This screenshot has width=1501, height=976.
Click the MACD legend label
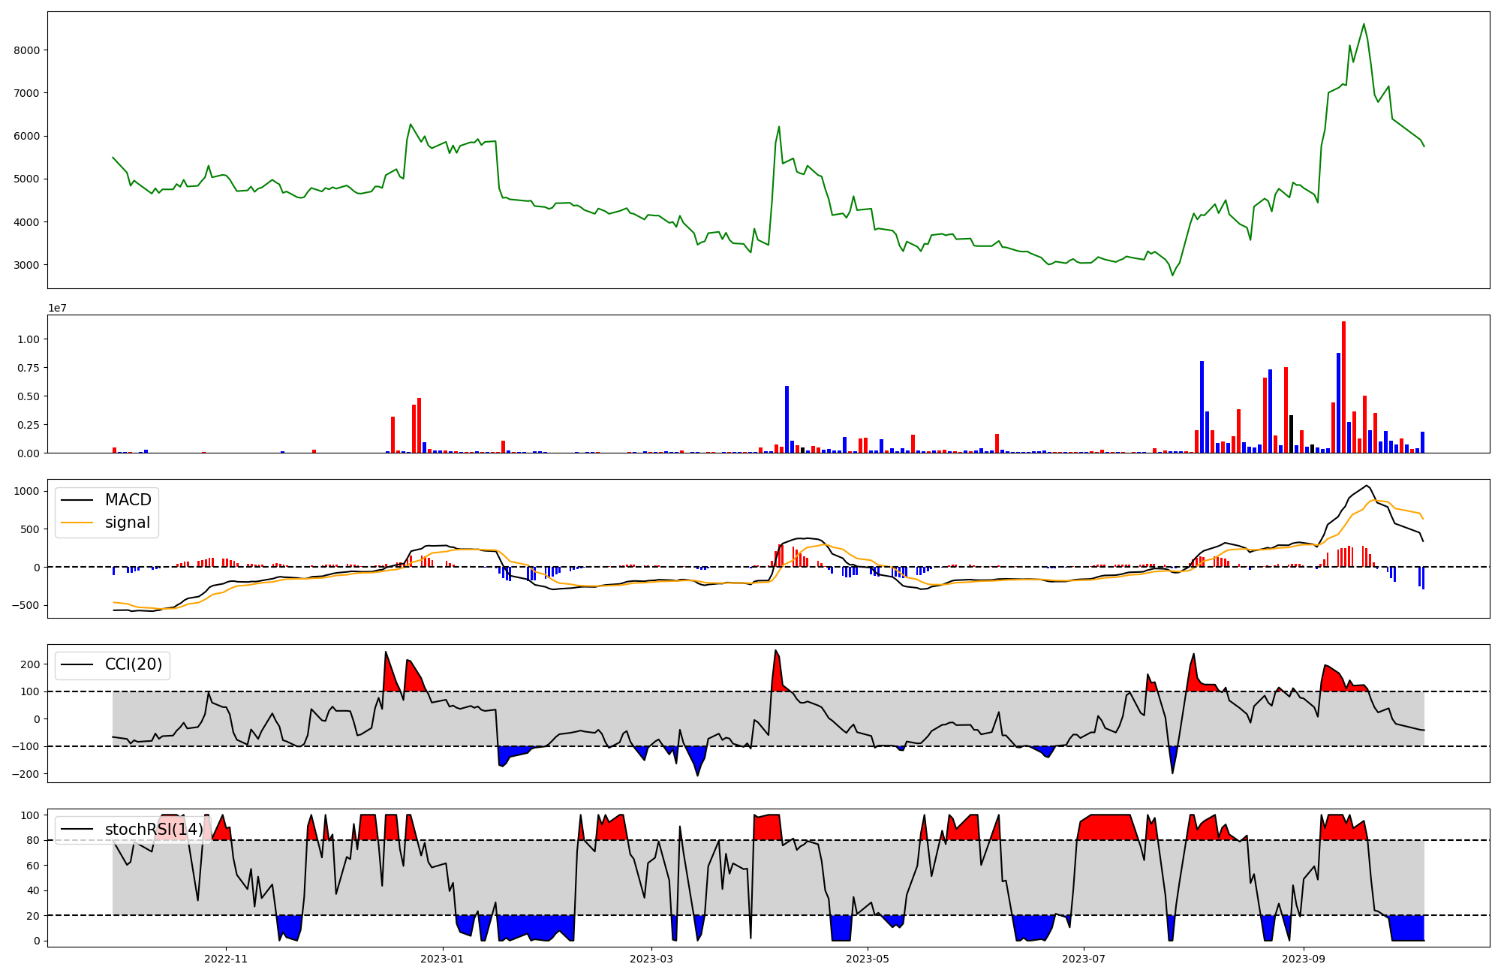pyautogui.click(x=128, y=500)
